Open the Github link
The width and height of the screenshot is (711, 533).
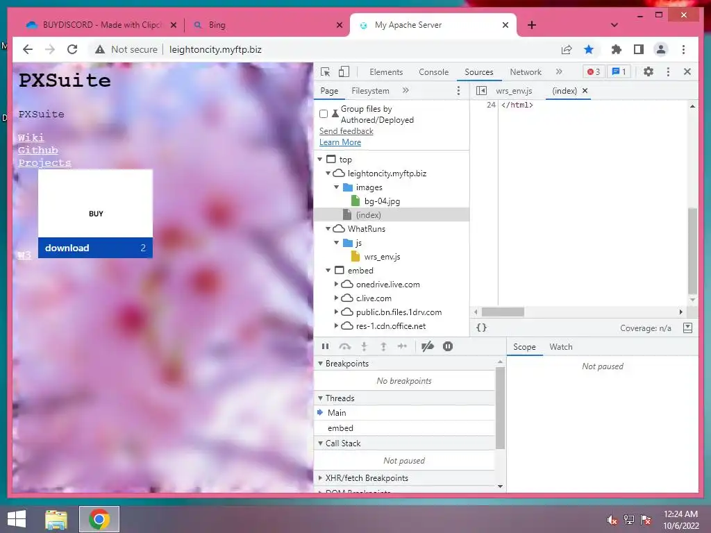(x=38, y=150)
